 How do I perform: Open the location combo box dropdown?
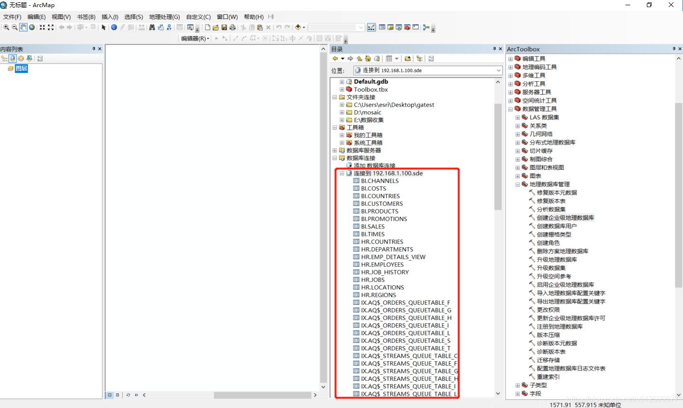[x=499, y=70]
